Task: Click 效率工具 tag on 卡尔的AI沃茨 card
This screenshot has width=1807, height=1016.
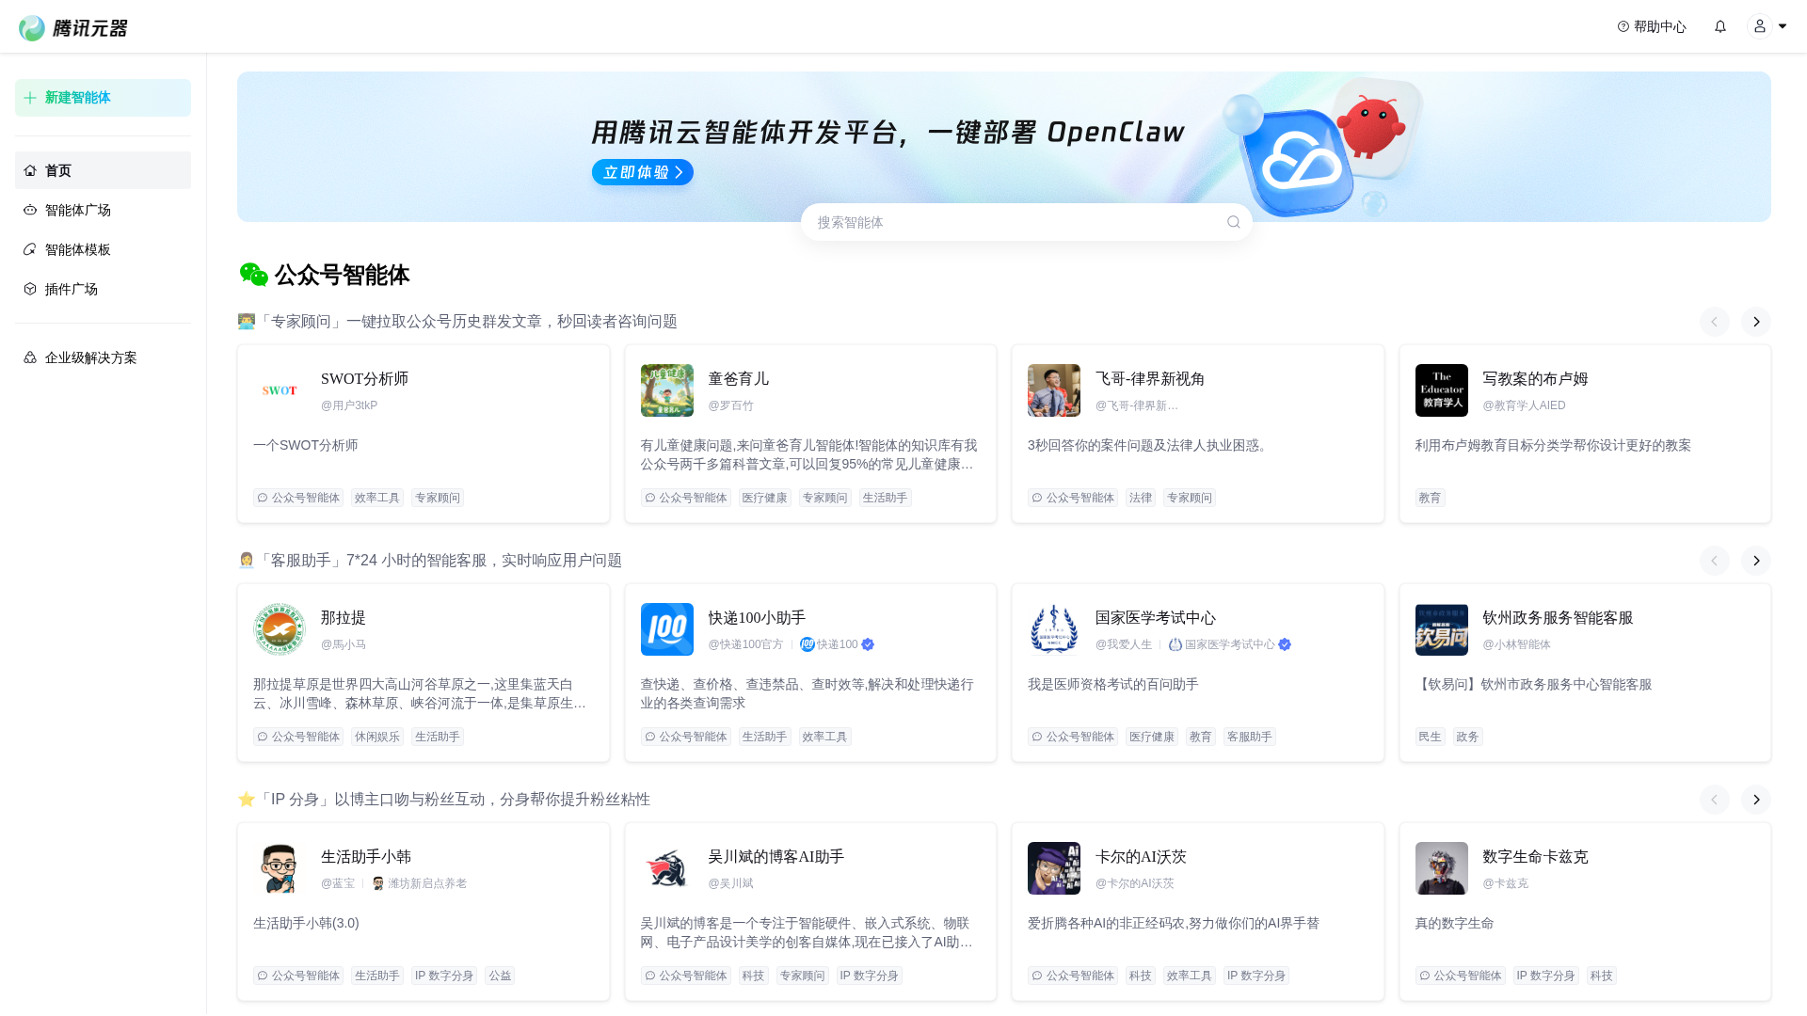Action: tap(1190, 976)
